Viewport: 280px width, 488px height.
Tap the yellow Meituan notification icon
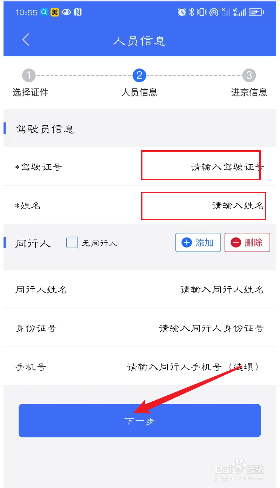coord(54,12)
